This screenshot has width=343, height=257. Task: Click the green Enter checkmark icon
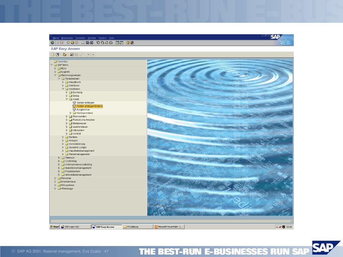pos(53,42)
